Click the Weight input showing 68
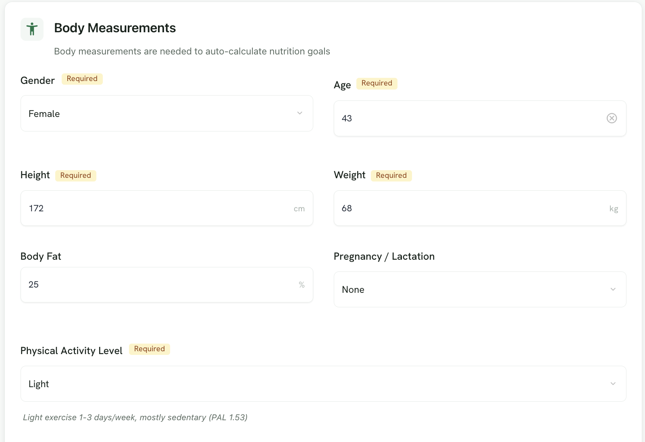Viewport: 645px width, 442px height. tap(480, 208)
